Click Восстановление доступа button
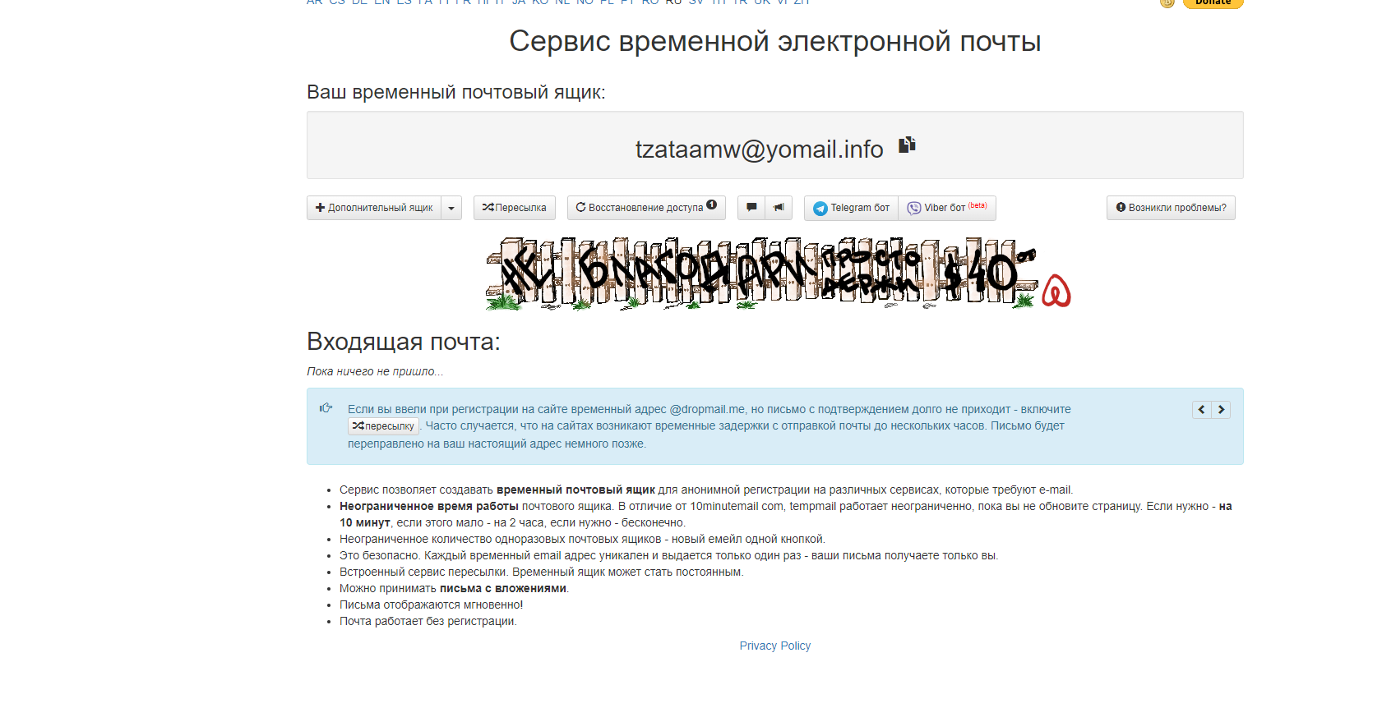This screenshot has width=1382, height=708. pos(640,208)
